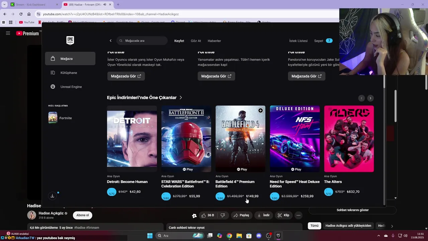Click the browser address bar URL
The image size is (428, 241).
[x=111, y=14]
